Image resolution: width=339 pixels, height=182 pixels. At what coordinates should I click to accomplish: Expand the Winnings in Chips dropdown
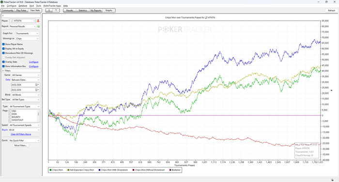(x=27, y=39)
